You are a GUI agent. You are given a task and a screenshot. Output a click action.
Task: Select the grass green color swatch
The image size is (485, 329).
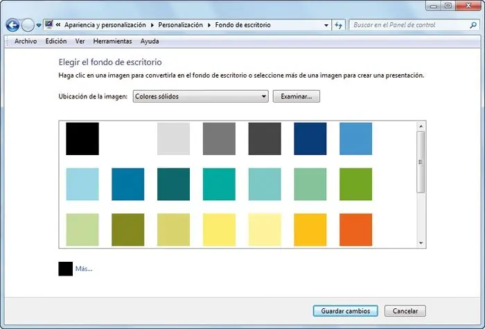coord(355,184)
